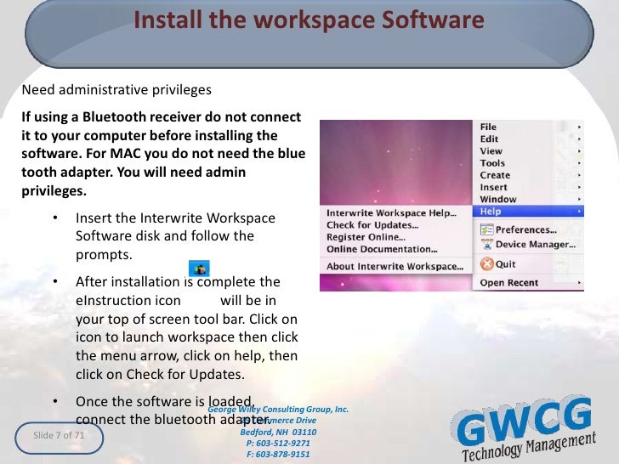Click the GWCG Technology Management logo
619x464 pixels.
[x=524, y=428]
